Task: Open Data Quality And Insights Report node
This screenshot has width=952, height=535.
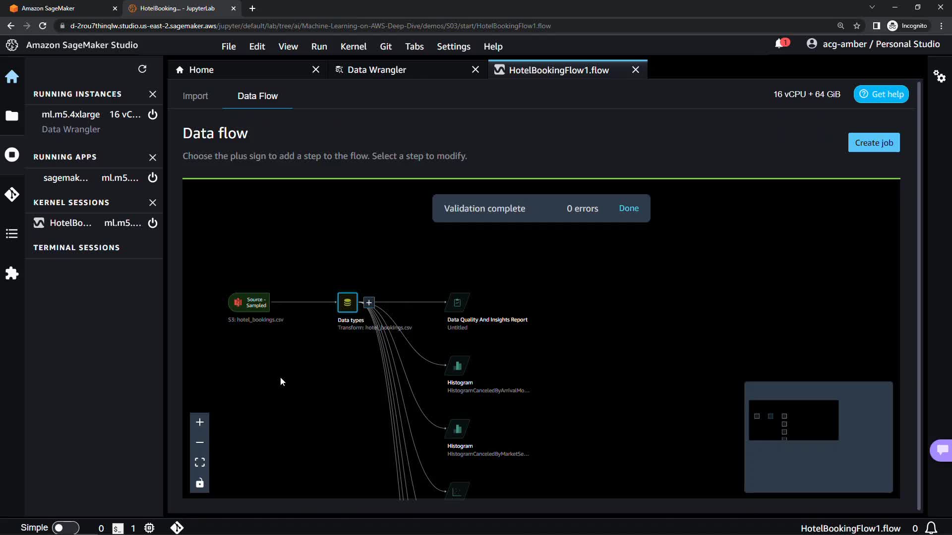Action: tap(457, 302)
